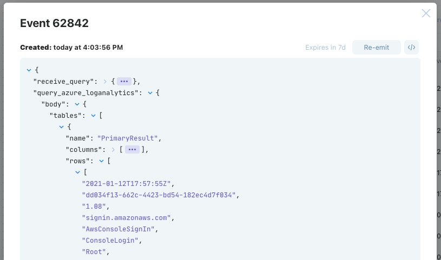The image size is (441, 260).
Task: Click the signin.amazonaws.com string value
Action: click(x=126, y=218)
